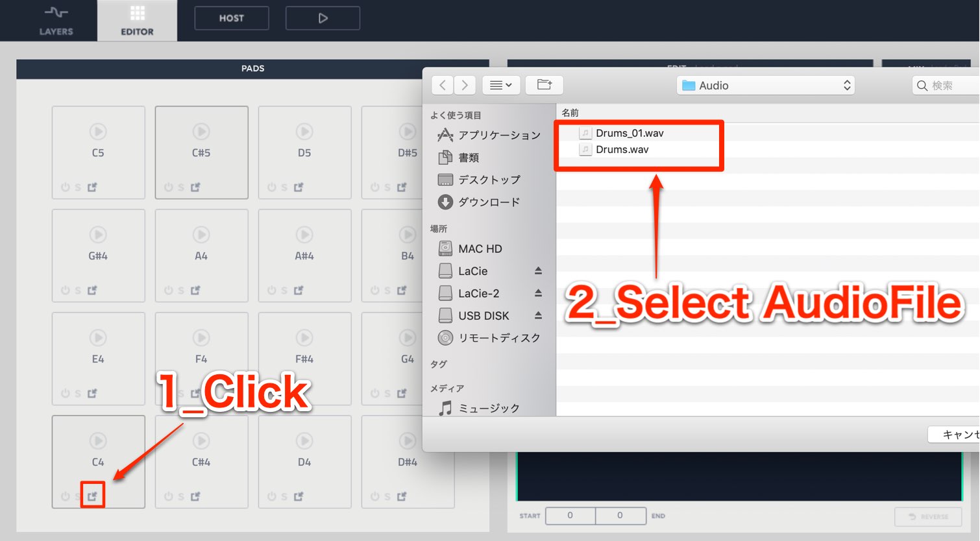Play the A4 pad sample
The image size is (980, 541).
201,235
